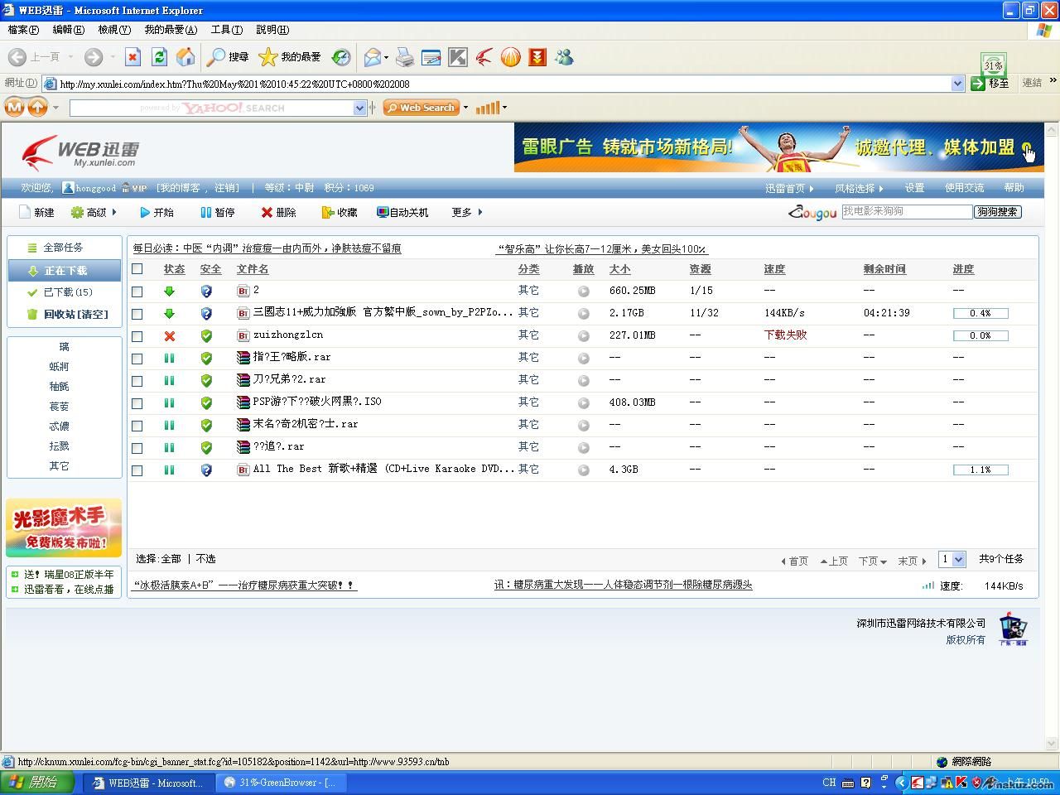Expand the More (更多) toolbar menu
The width and height of the screenshot is (1060, 795).
tap(466, 213)
